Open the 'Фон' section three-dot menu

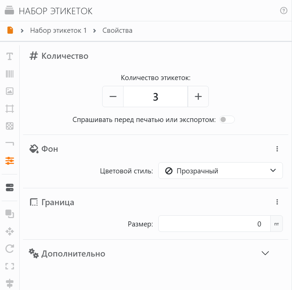(277, 149)
